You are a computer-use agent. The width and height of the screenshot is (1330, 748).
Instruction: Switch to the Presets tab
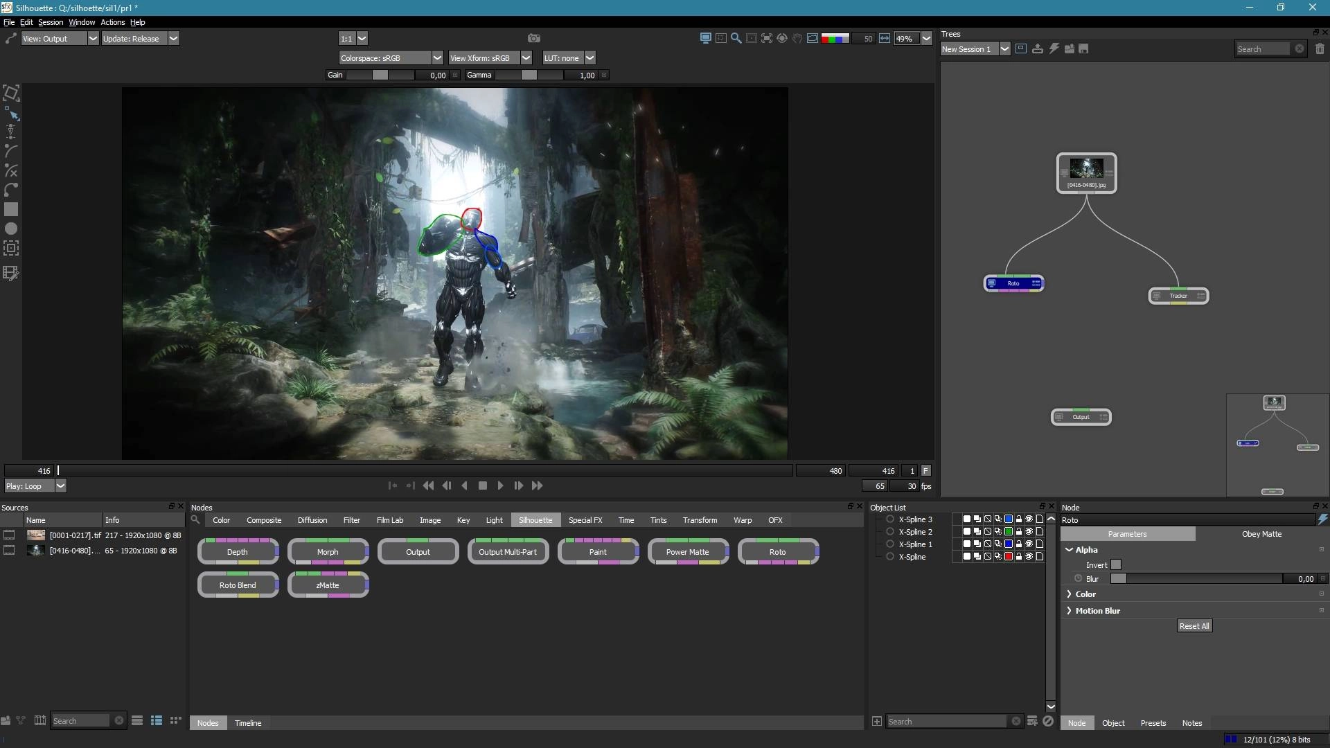click(x=1153, y=723)
